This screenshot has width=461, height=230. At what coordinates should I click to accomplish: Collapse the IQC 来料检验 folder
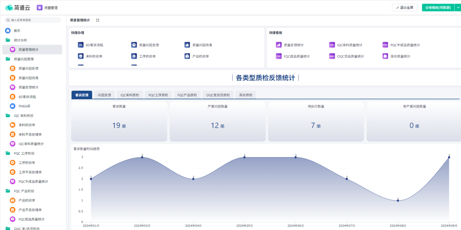tap(8, 116)
